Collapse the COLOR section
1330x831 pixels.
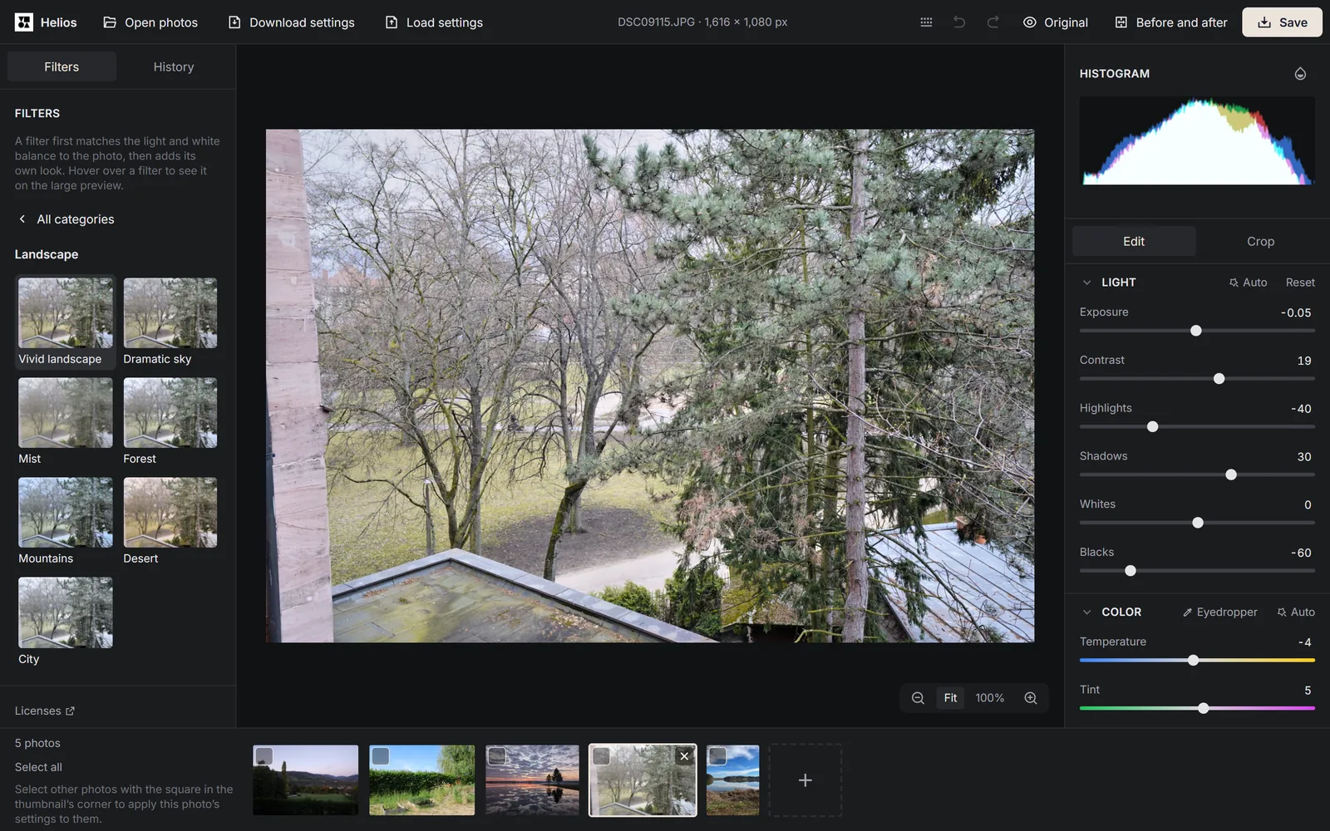tap(1086, 612)
